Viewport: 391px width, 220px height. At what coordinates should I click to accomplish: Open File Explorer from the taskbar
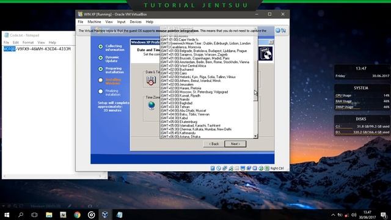tap(49, 215)
